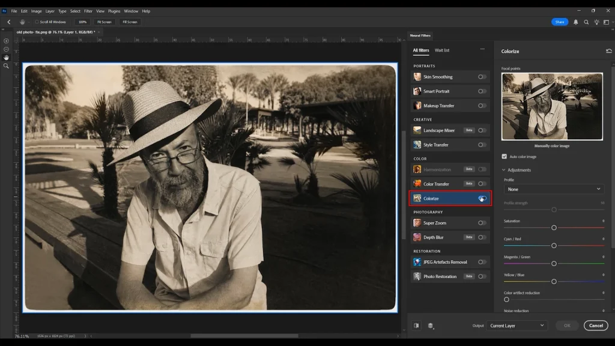Enable the Makeup Transfer toggle
The width and height of the screenshot is (615, 346).
(482, 106)
